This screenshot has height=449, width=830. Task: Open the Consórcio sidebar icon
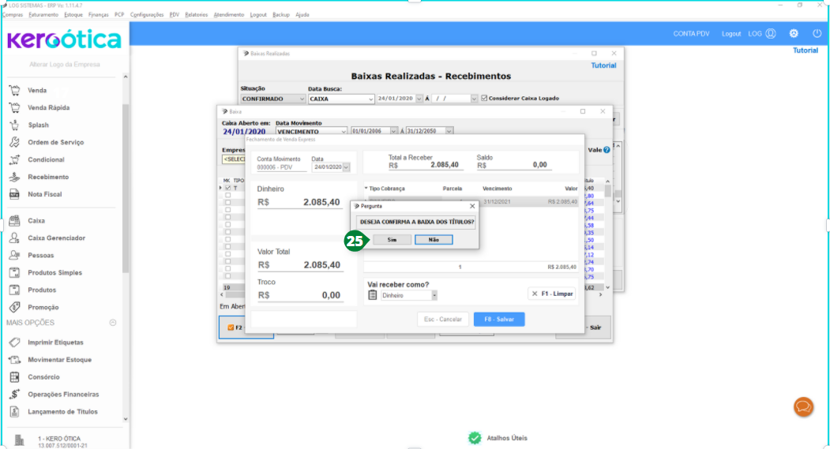pyautogui.click(x=14, y=377)
